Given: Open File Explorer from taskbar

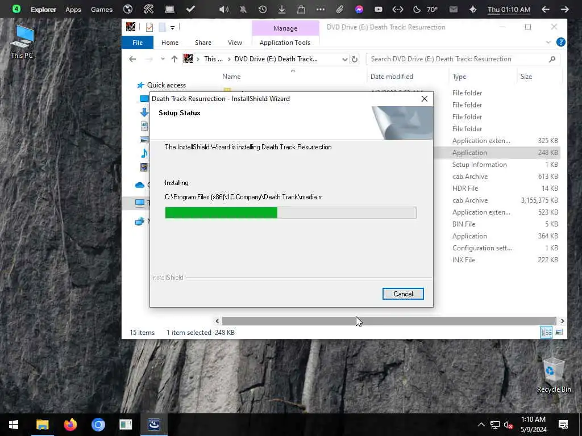Looking at the screenshot, I should pos(42,425).
